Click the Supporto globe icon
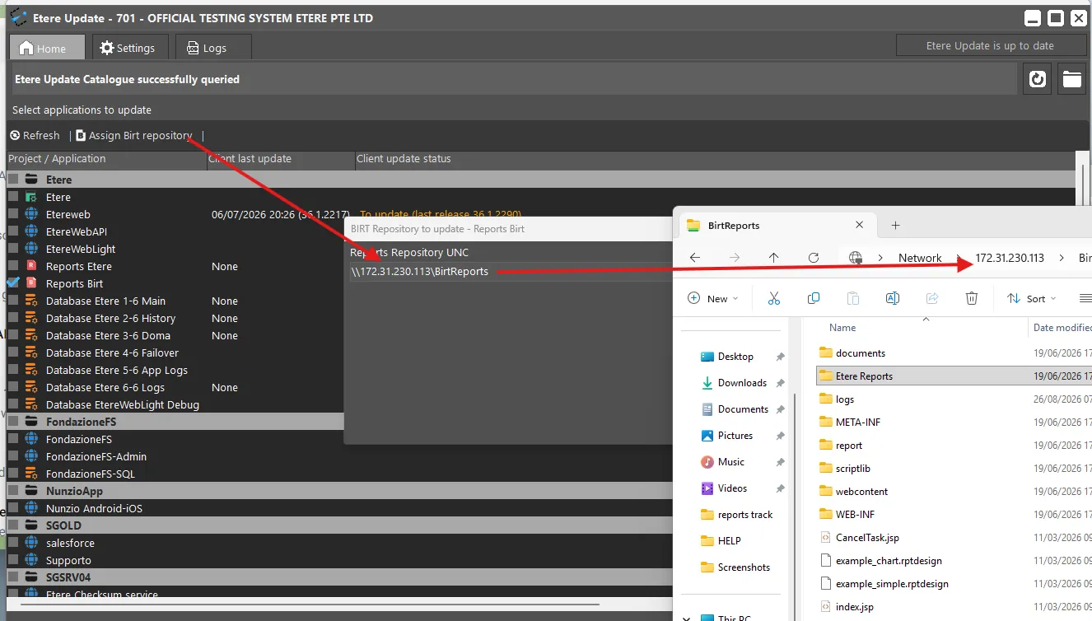 (x=31, y=560)
